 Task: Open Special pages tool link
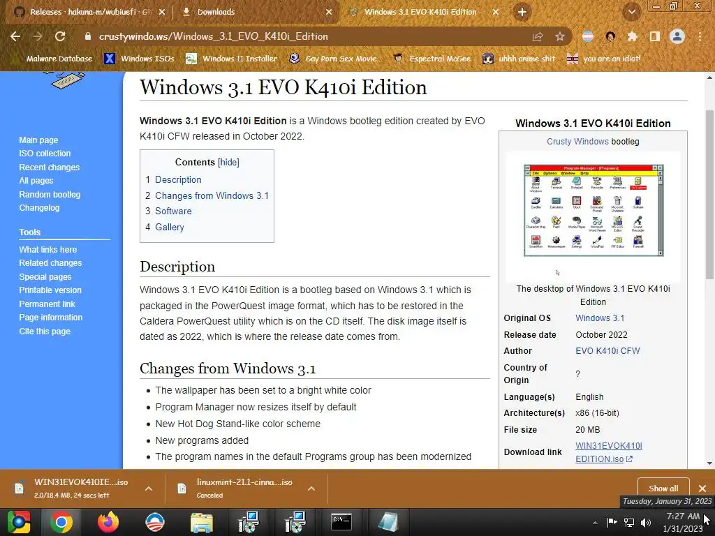click(45, 276)
